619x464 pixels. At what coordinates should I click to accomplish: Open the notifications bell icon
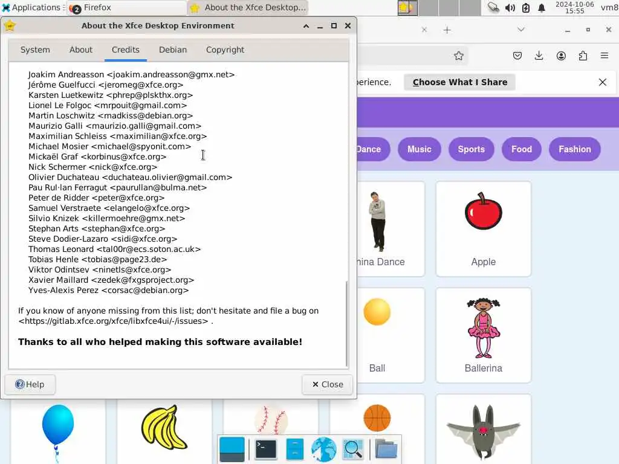click(542, 8)
